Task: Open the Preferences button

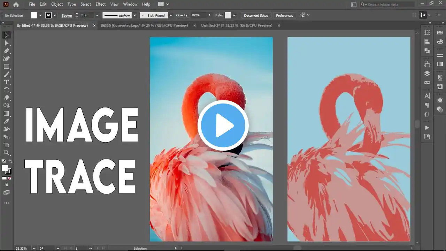Action: [x=284, y=15]
